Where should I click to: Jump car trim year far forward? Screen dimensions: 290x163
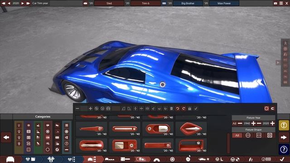(x=28, y=3)
